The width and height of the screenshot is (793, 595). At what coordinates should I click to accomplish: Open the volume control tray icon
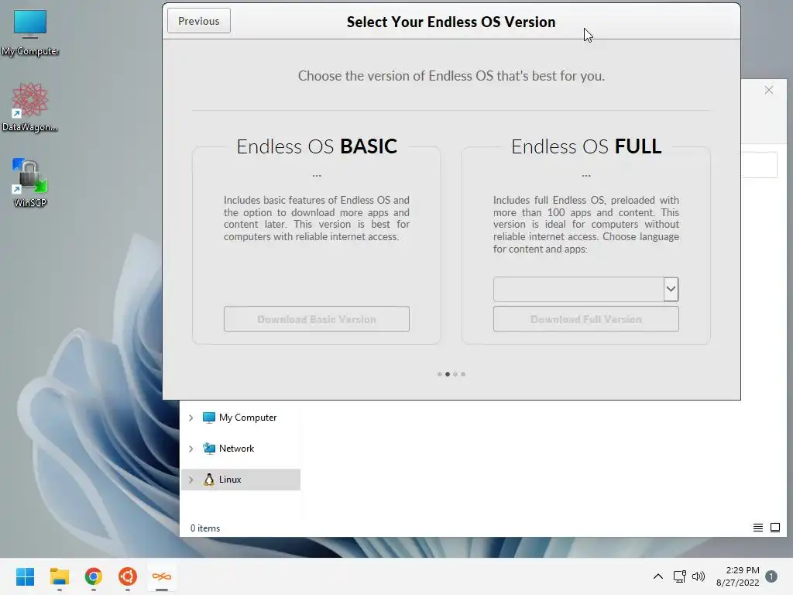click(699, 576)
